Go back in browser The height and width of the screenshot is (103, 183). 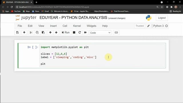coord(3,7)
